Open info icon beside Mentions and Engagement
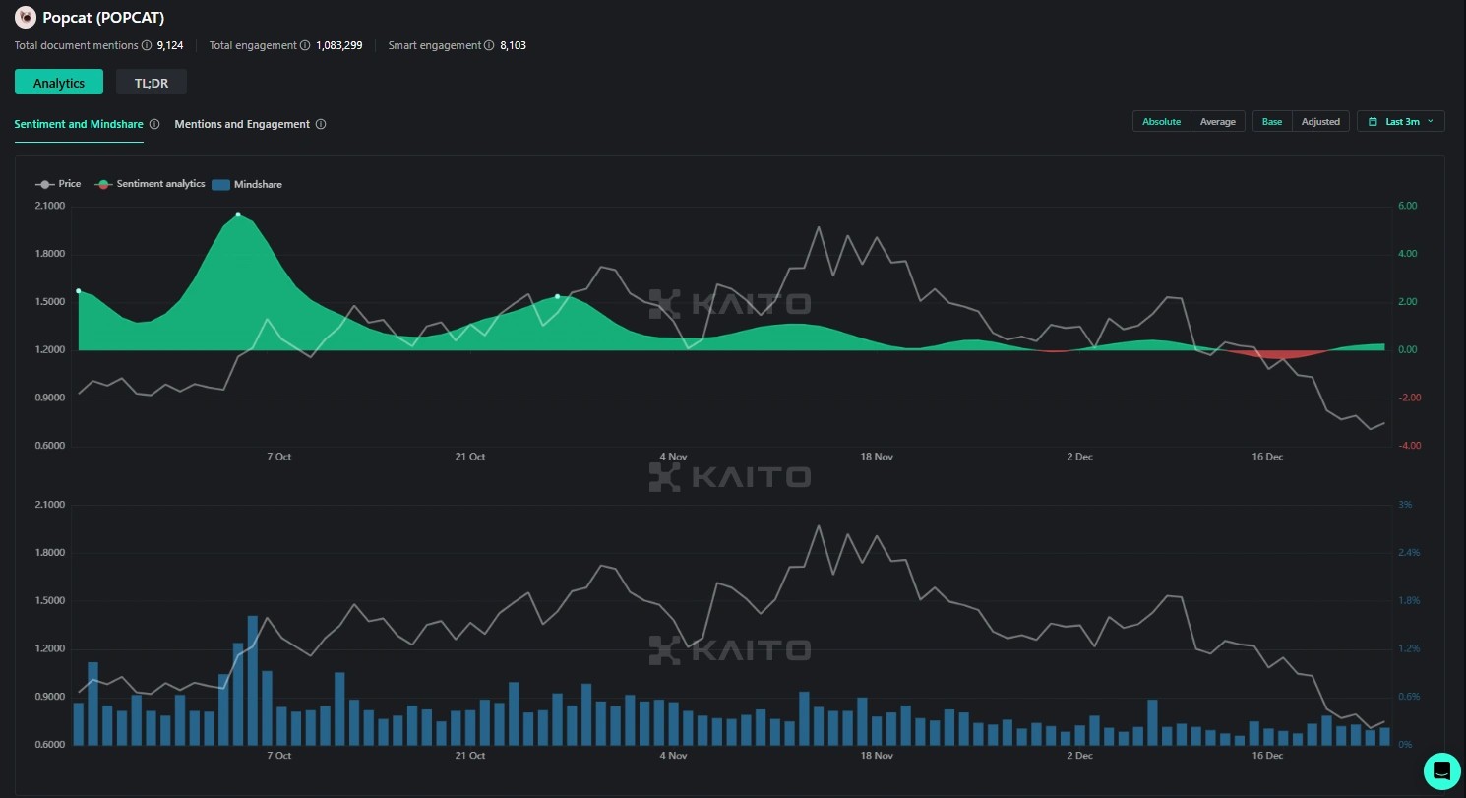 tap(321, 124)
